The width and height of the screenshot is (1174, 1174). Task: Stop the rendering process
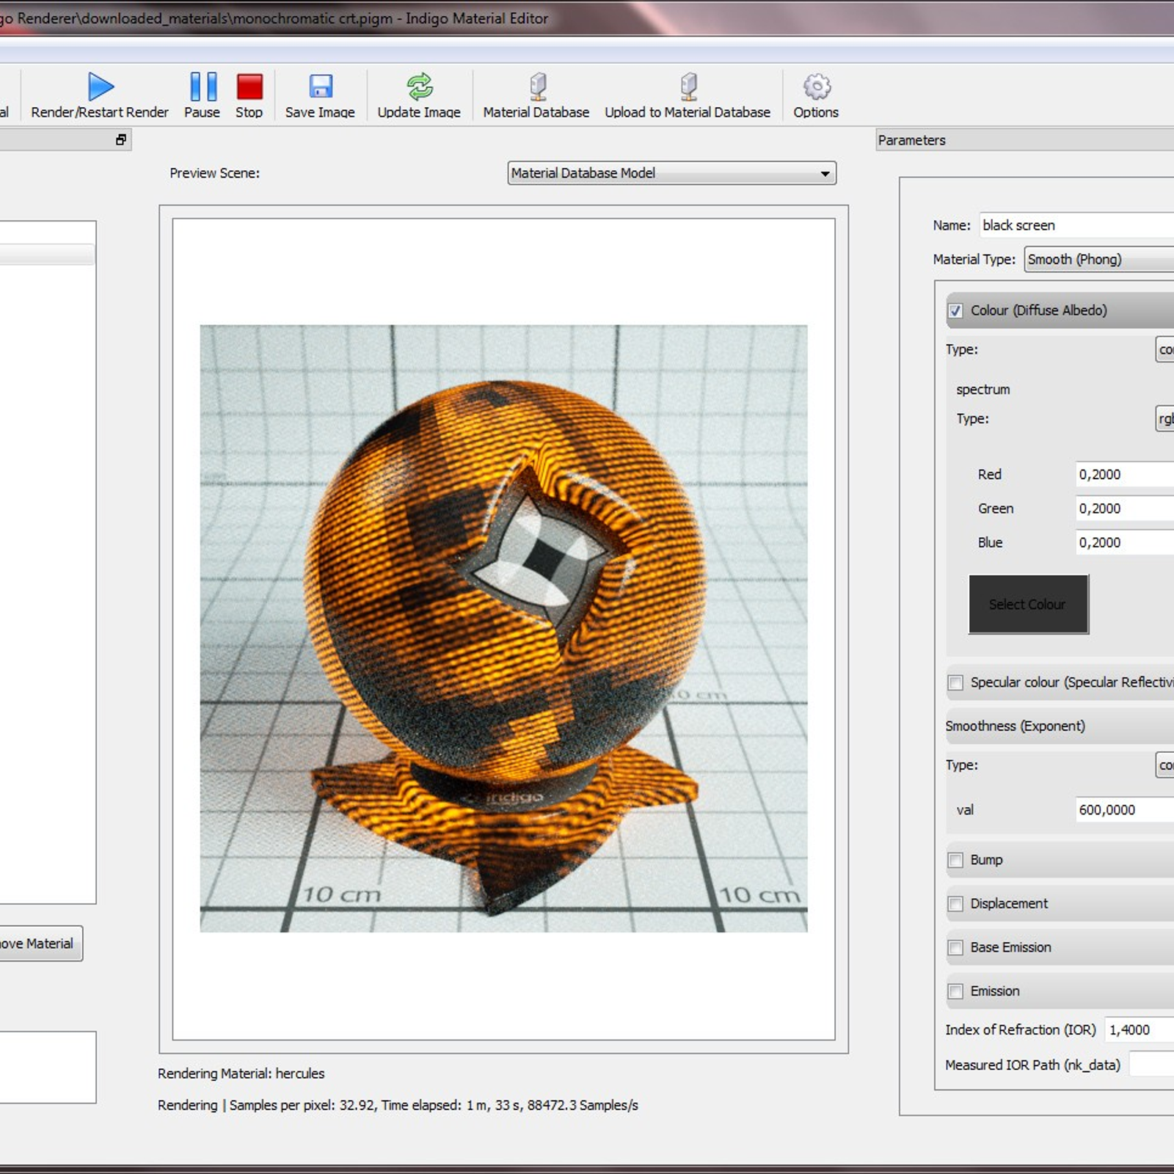249,87
